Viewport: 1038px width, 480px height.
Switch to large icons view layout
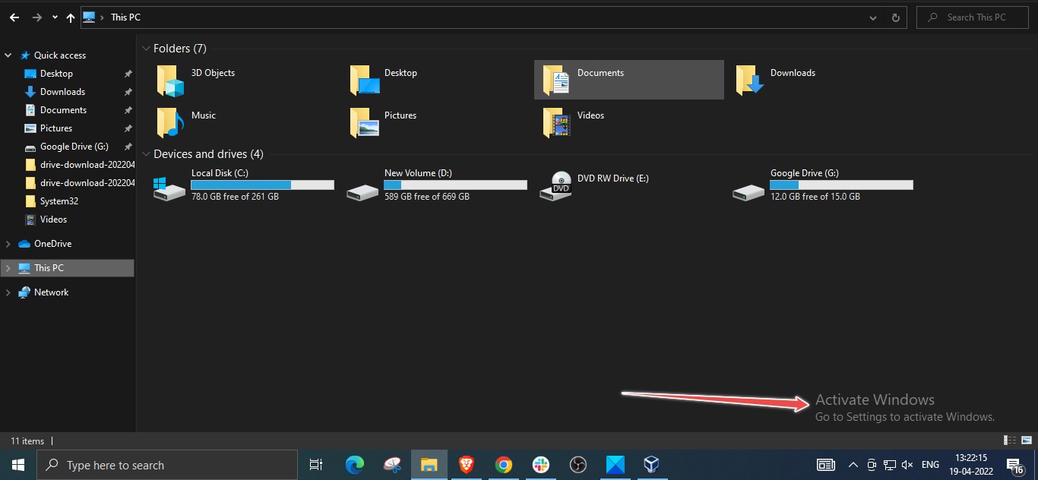pos(1027,441)
